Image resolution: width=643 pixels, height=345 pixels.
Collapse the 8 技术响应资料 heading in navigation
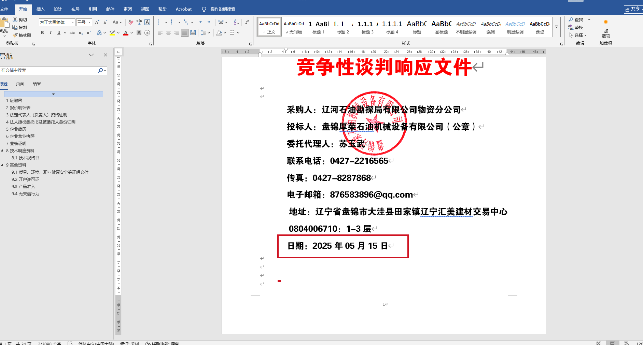2,151
